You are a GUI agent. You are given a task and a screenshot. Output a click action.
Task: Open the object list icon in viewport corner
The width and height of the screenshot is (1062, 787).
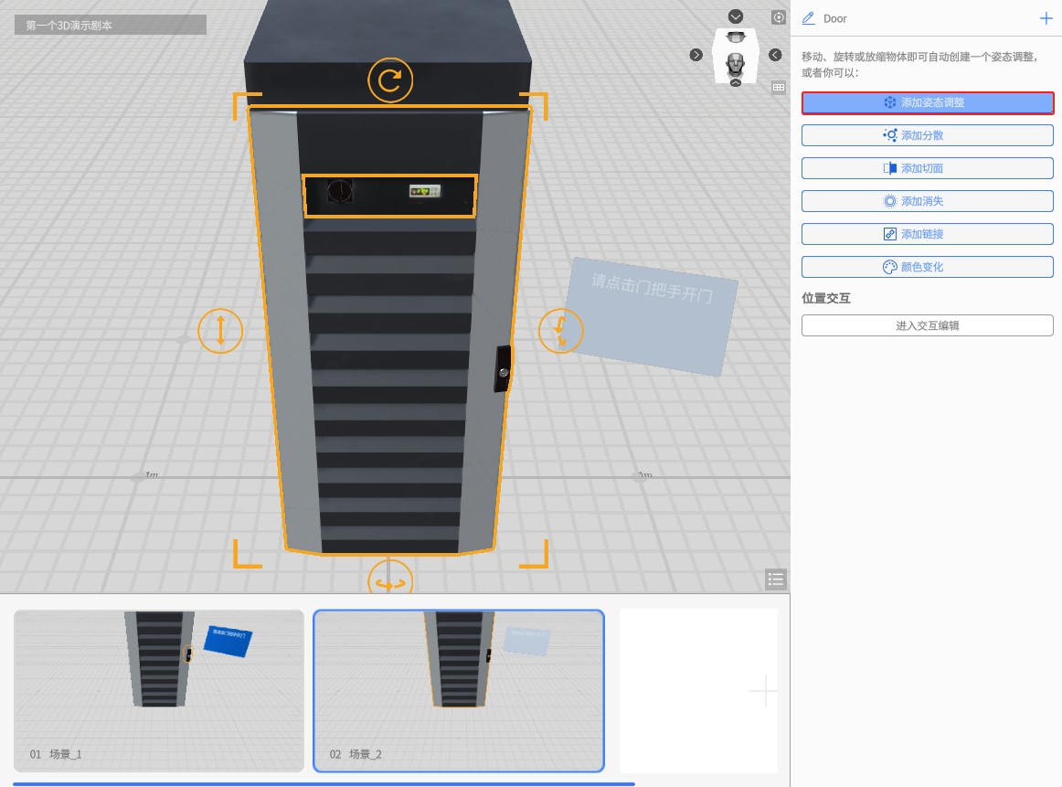pyautogui.click(x=776, y=579)
